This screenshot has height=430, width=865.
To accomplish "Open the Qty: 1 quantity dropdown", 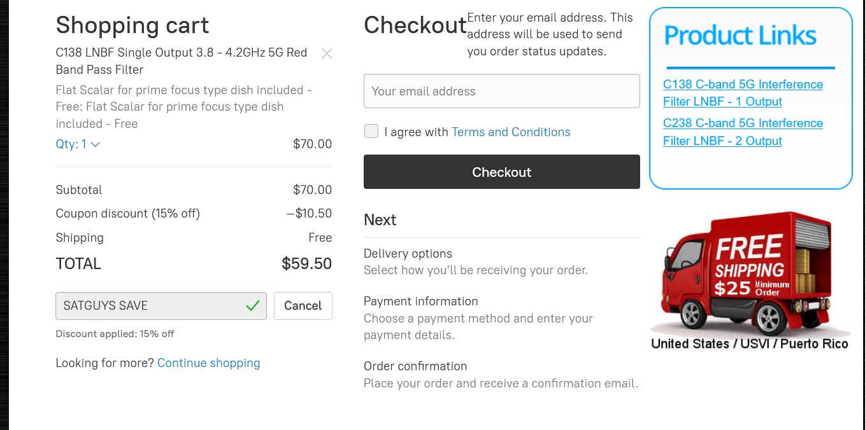I will [78, 144].
